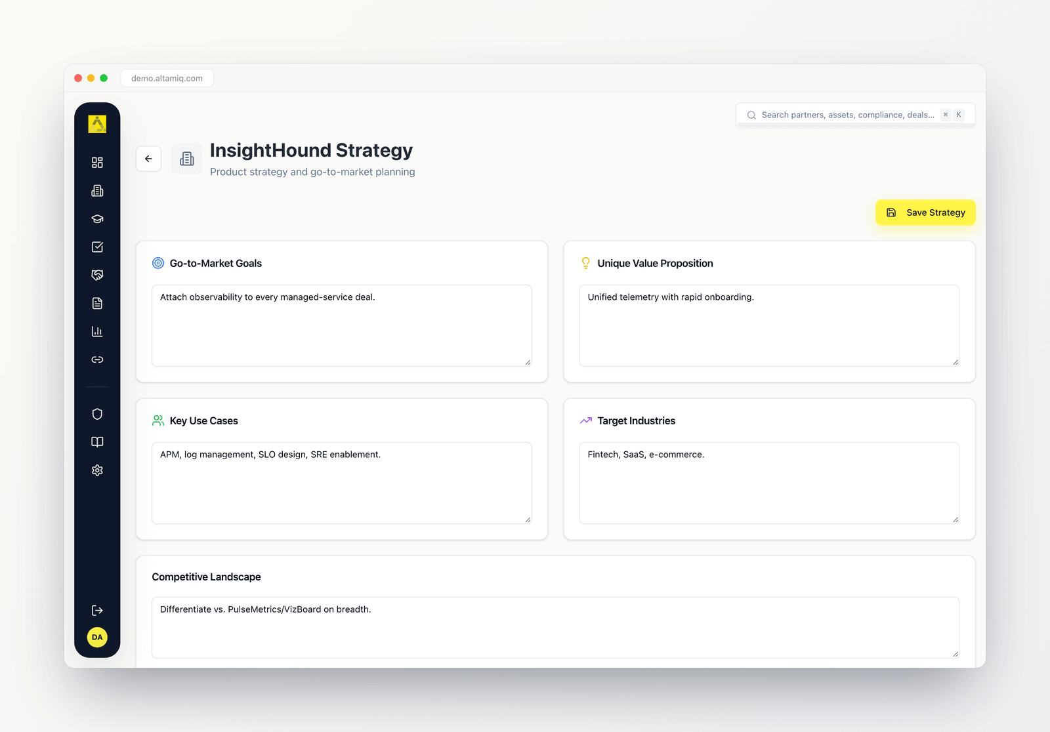
Task: Click the demo.altamiq.com address bar
Action: [x=167, y=78]
